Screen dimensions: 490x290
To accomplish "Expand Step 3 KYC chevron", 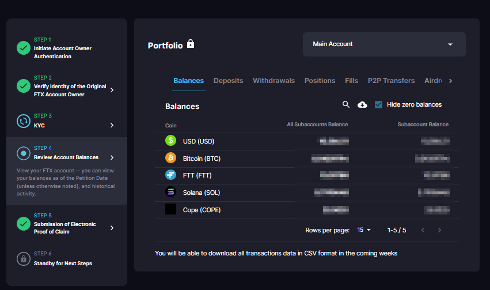I will pyautogui.click(x=112, y=126).
